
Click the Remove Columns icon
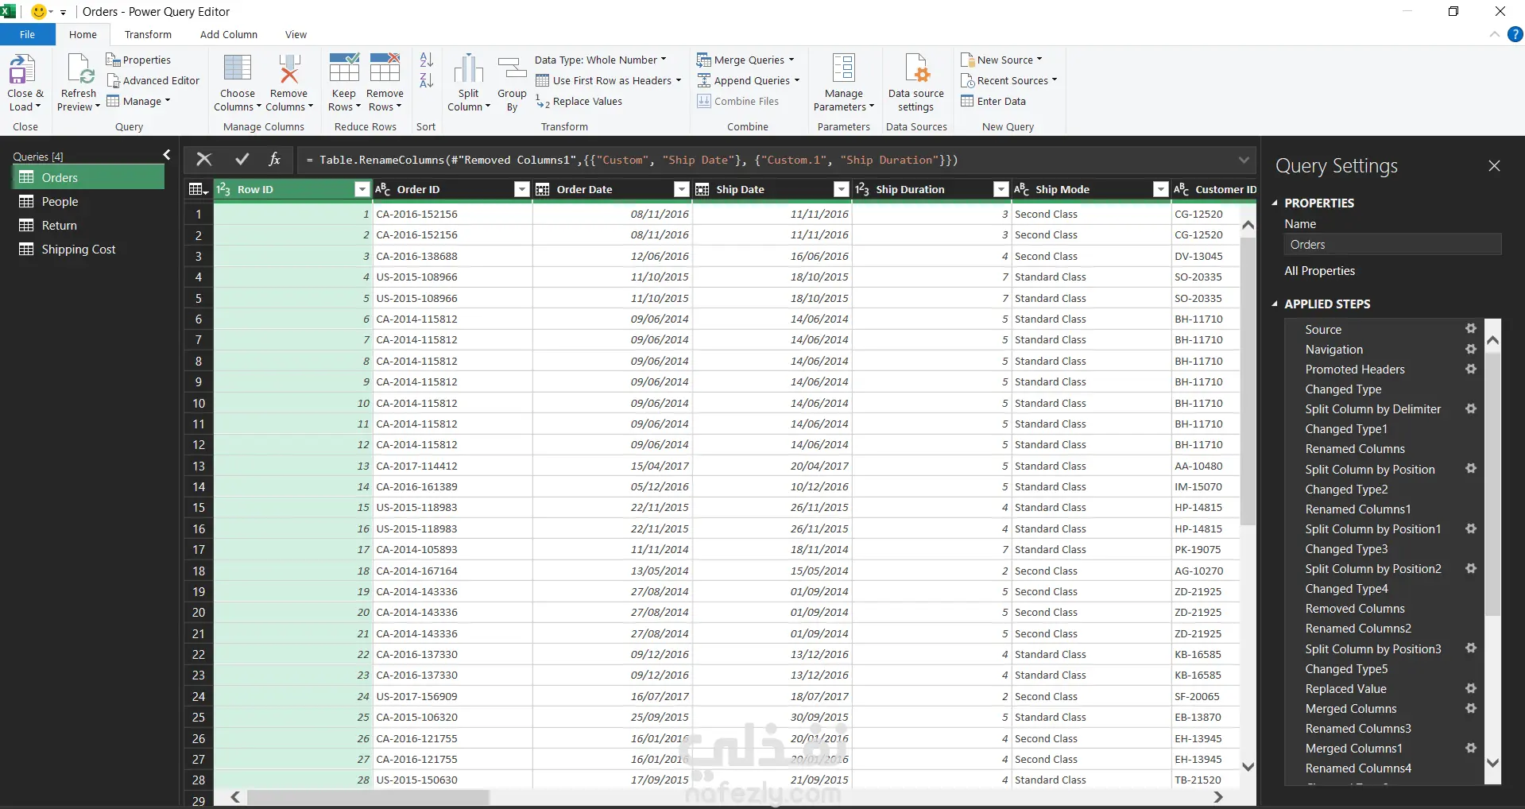[288, 69]
